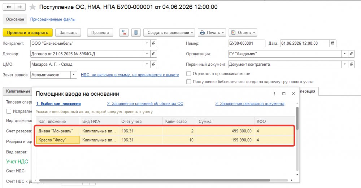Open the calendar picker for Дата
The width and height of the screenshot is (361, 188).
pyautogui.click(x=332, y=43)
